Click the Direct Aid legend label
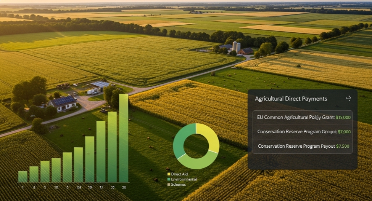Image resolution: width=372 pixels, height=201 pixels. pyautogui.click(x=179, y=174)
